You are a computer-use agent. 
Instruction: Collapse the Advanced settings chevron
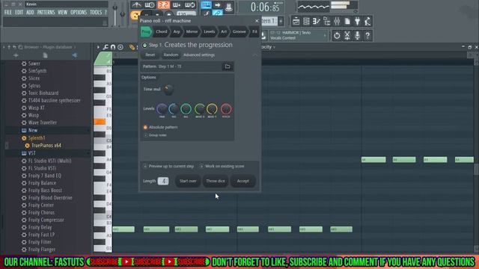pos(254,55)
